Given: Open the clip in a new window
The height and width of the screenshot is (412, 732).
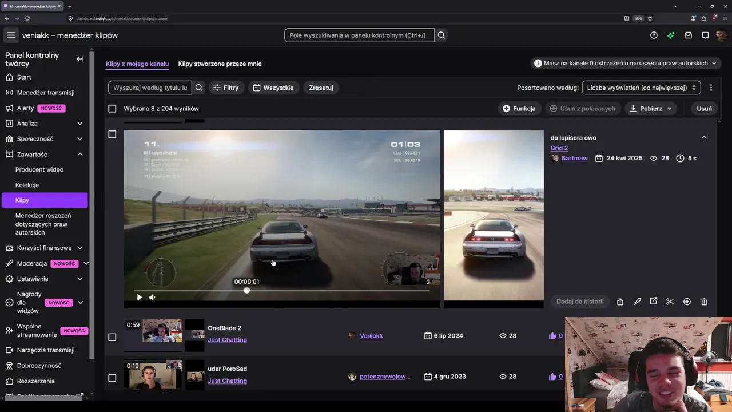Looking at the screenshot, I should (x=654, y=302).
